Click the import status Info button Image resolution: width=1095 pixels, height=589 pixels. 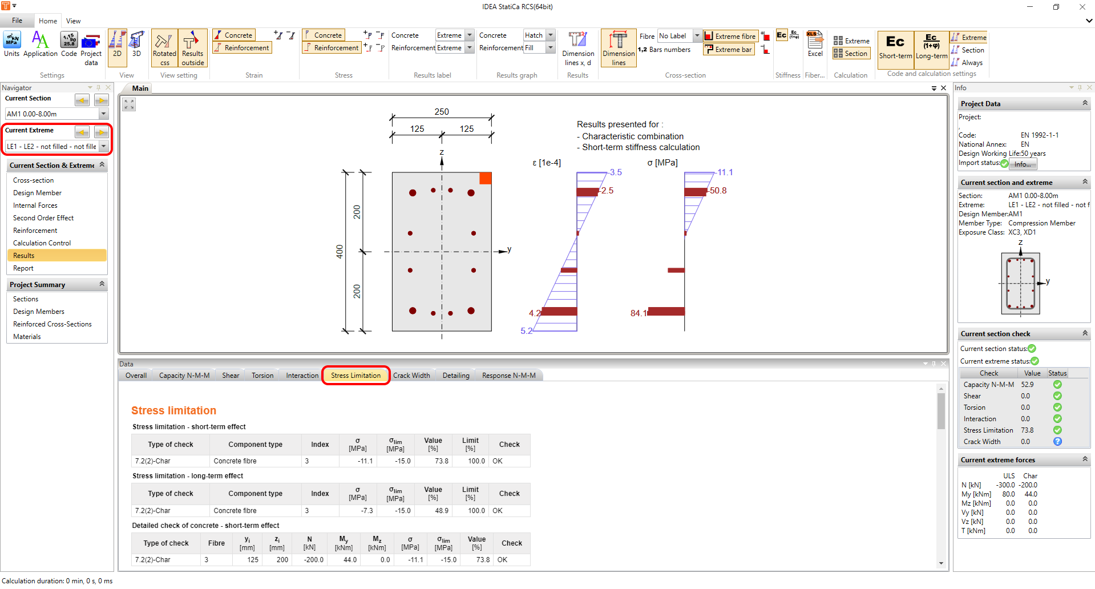coord(1023,164)
